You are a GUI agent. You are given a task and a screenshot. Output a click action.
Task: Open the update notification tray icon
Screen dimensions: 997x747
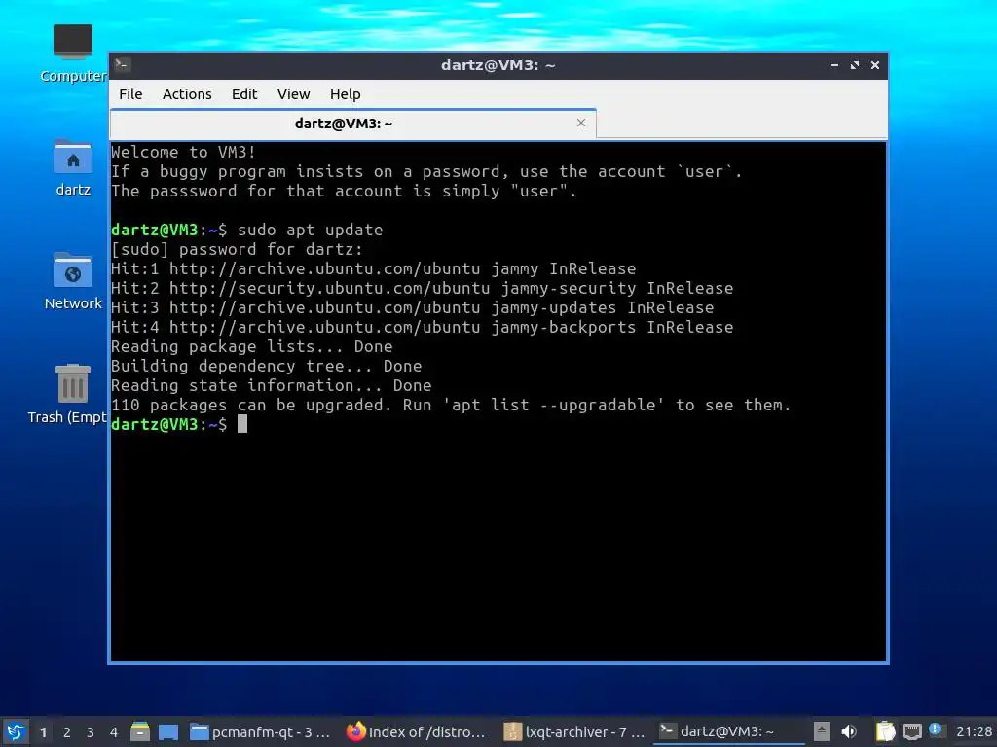935,729
